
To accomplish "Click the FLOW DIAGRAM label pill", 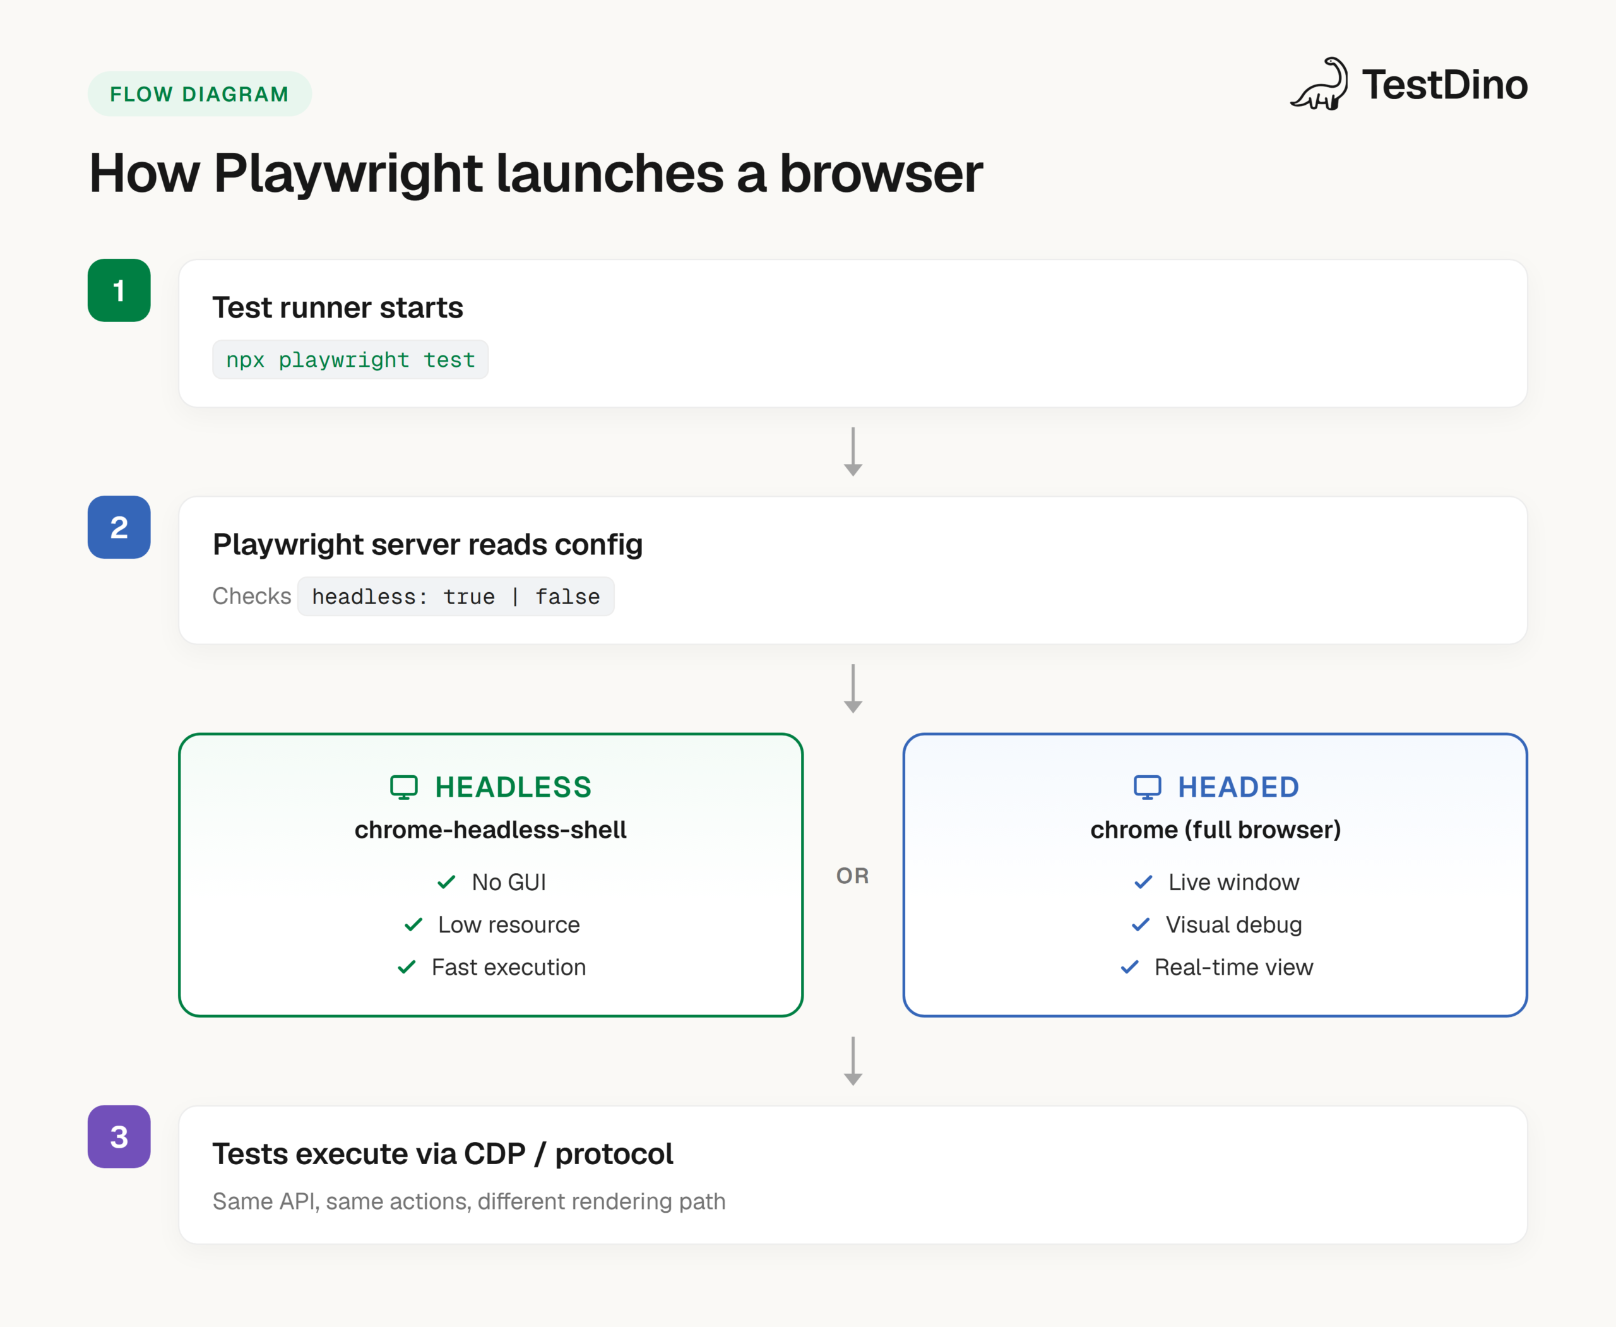I will coord(199,94).
